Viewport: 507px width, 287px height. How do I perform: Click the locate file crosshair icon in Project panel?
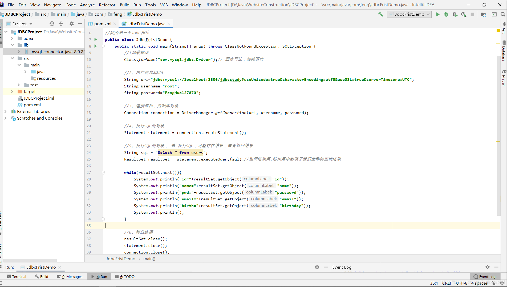pos(52,24)
